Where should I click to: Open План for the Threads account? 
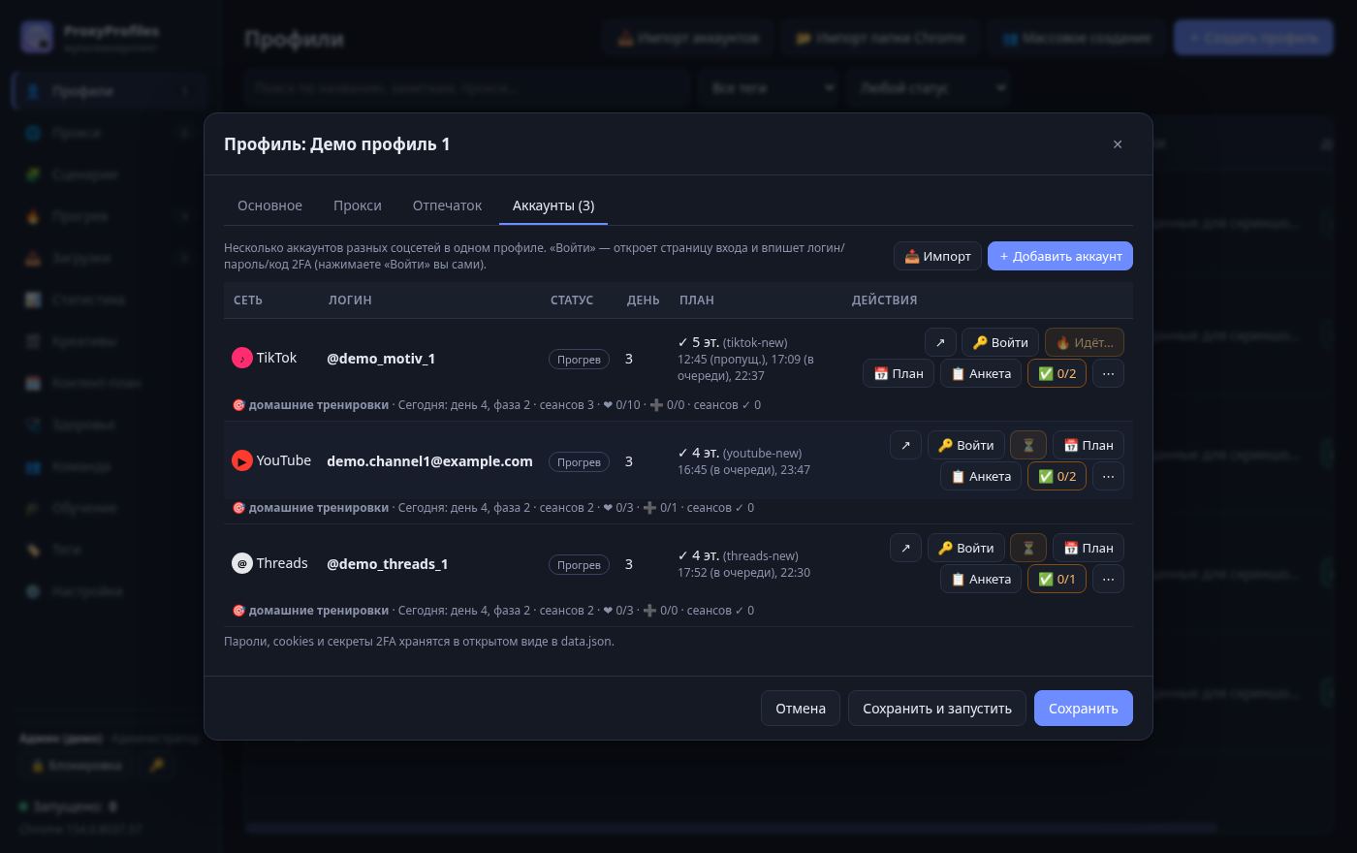tap(1089, 548)
